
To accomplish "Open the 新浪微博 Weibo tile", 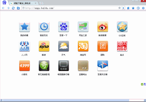I will [103, 27].
